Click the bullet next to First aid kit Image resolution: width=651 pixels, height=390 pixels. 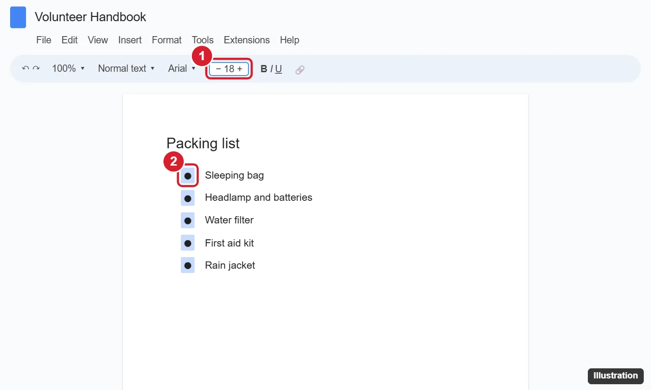click(x=188, y=243)
